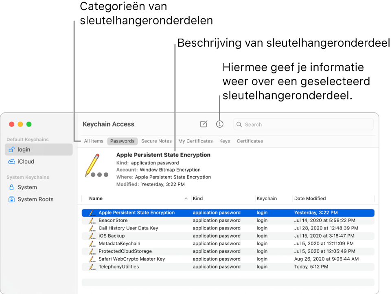392x294 pixels.
Task: Click the Kind: application password detail line
Action: point(147,163)
